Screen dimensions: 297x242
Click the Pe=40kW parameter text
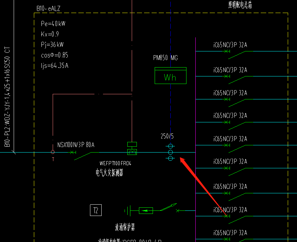53,24
